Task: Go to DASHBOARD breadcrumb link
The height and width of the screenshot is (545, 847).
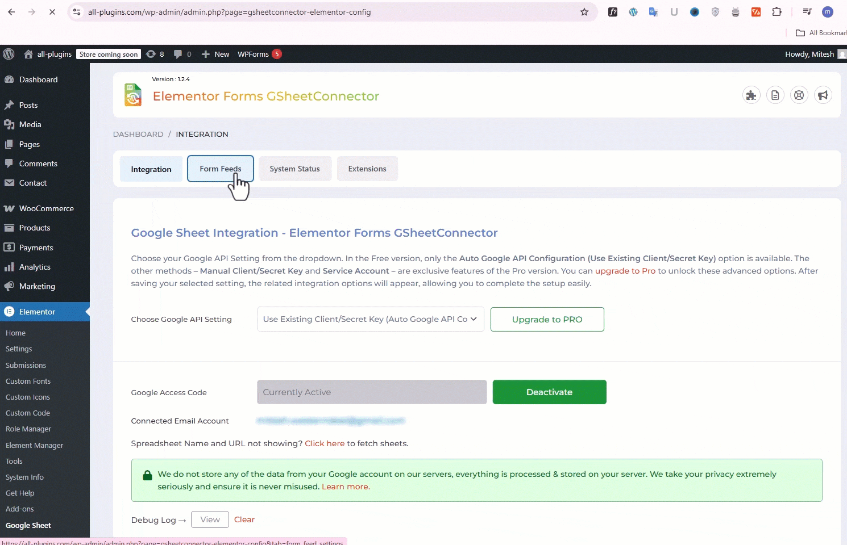Action: tap(138, 134)
